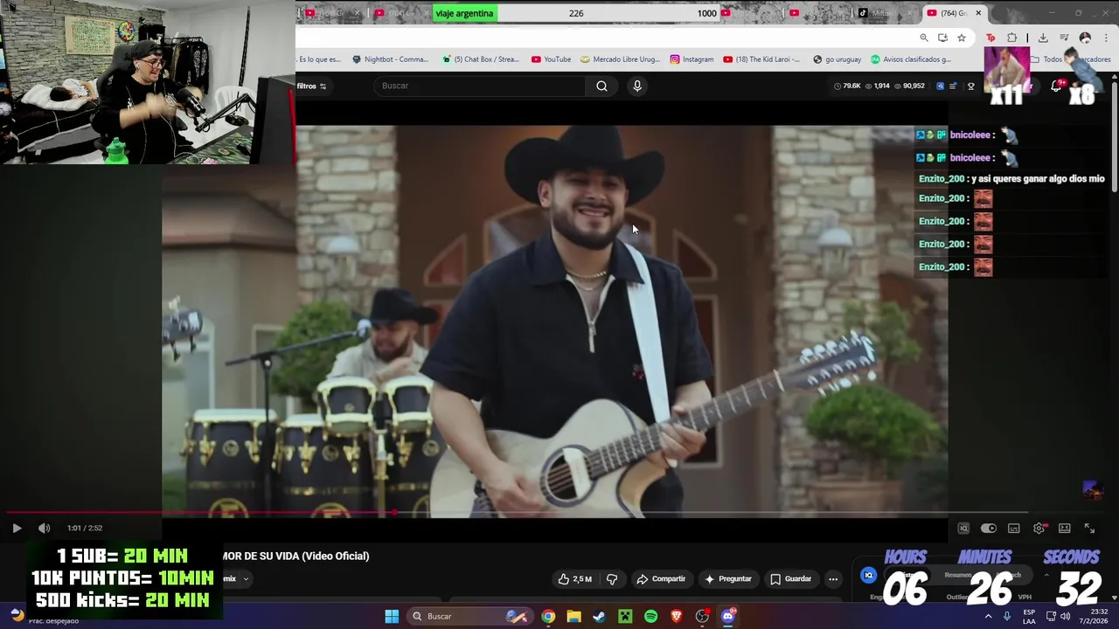Open the Todos los marcadores bookmarks folder
Screen dimensions: 1119x629
tap(1071, 59)
